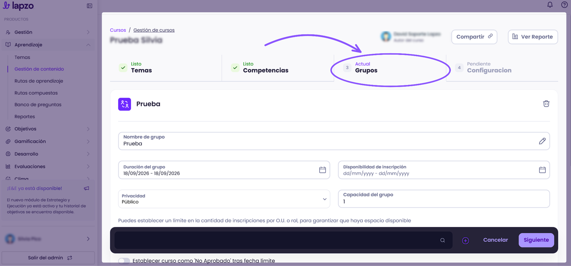
Task: Open calendar for Duración del grupo
Action: (323, 170)
